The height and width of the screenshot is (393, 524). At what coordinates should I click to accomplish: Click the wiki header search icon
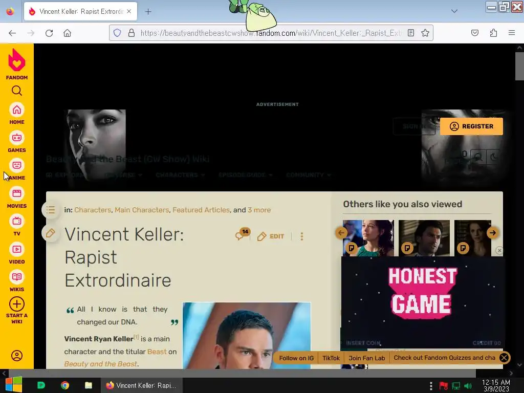click(x=478, y=157)
